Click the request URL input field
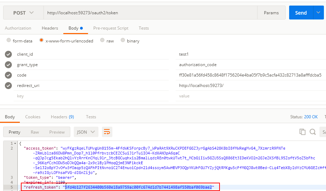 pyautogui.click(x=150, y=13)
